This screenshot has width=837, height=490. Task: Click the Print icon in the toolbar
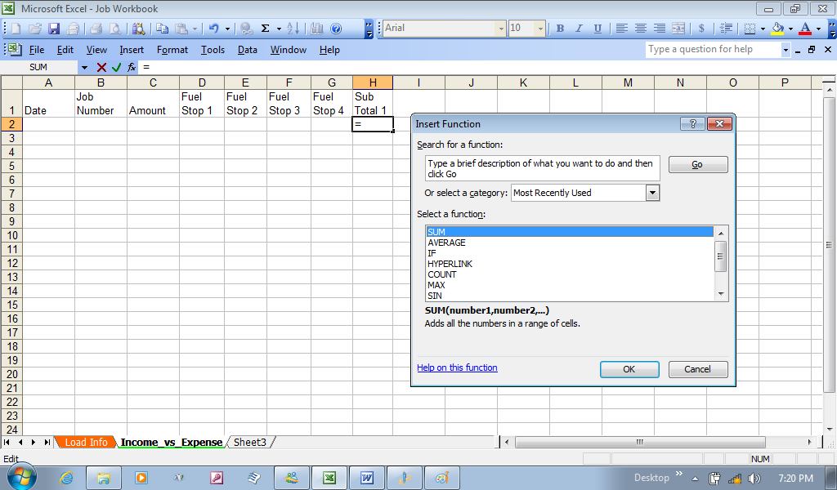(x=96, y=29)
